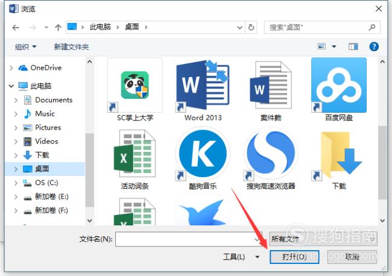Open Videos in the navigation pane
392x276 pixels.
40,142
